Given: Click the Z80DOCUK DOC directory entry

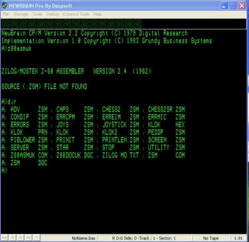Looking at the screenshot, I should 75,155.
